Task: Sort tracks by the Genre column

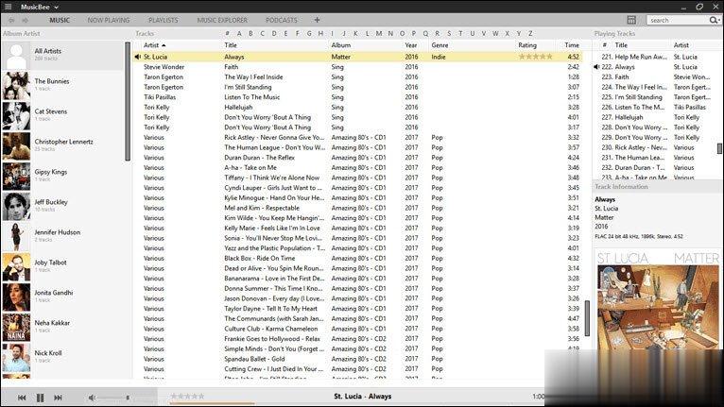Action: (440, 45)
